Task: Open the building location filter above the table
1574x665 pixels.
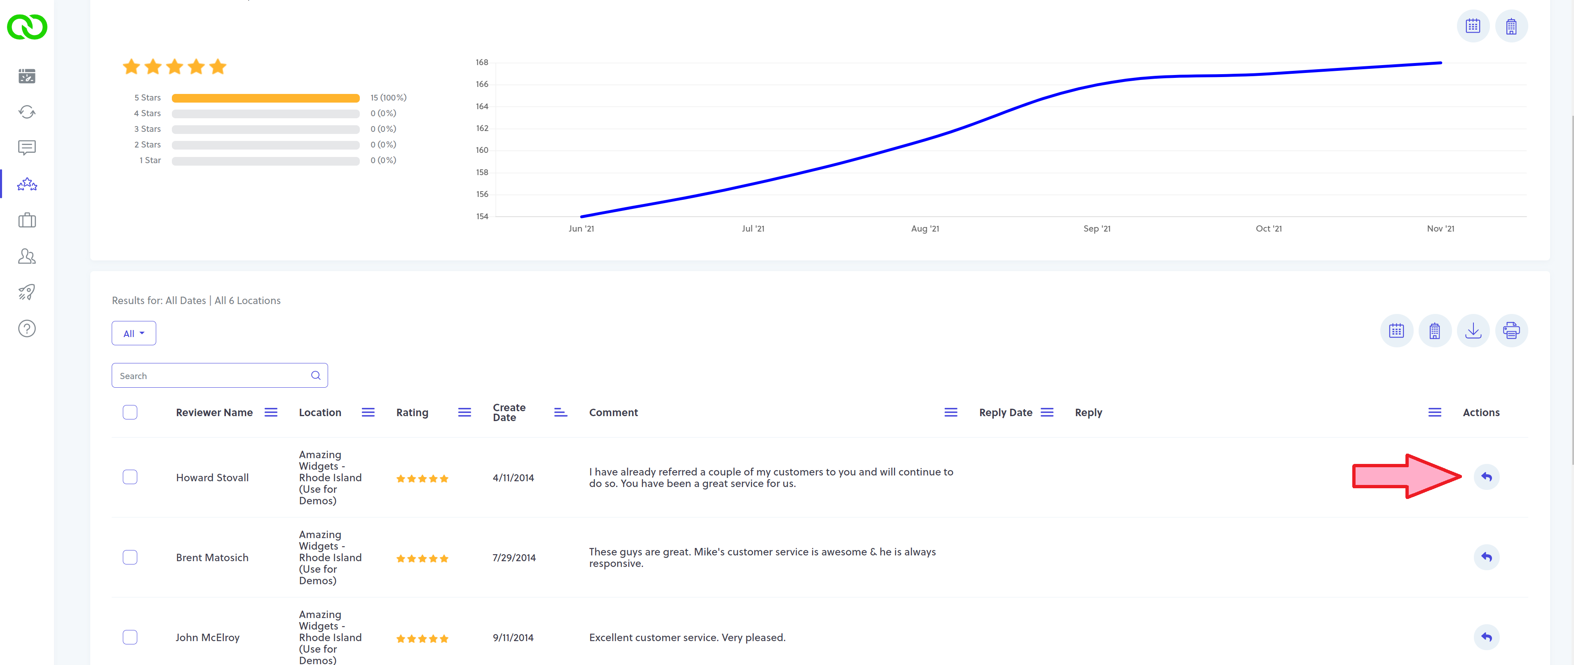Action: click(1434, 331)
